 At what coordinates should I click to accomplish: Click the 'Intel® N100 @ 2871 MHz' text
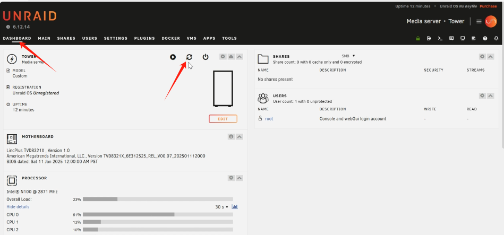(32, 192)
